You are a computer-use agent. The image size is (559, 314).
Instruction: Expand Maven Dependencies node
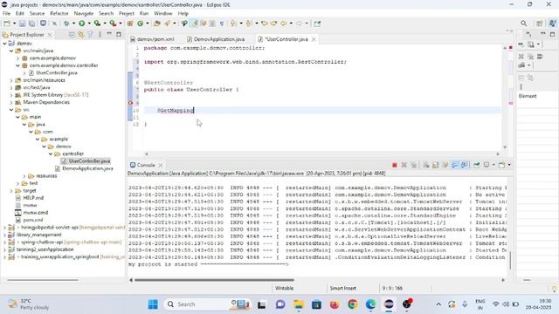[x=11, y=103]
